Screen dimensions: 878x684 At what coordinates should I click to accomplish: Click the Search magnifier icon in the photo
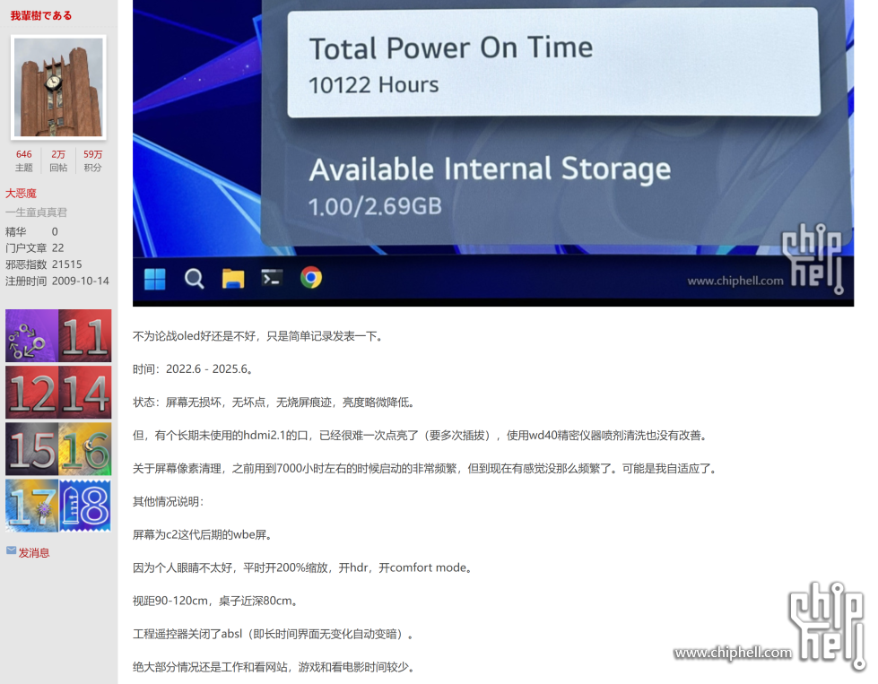(195, 279)
